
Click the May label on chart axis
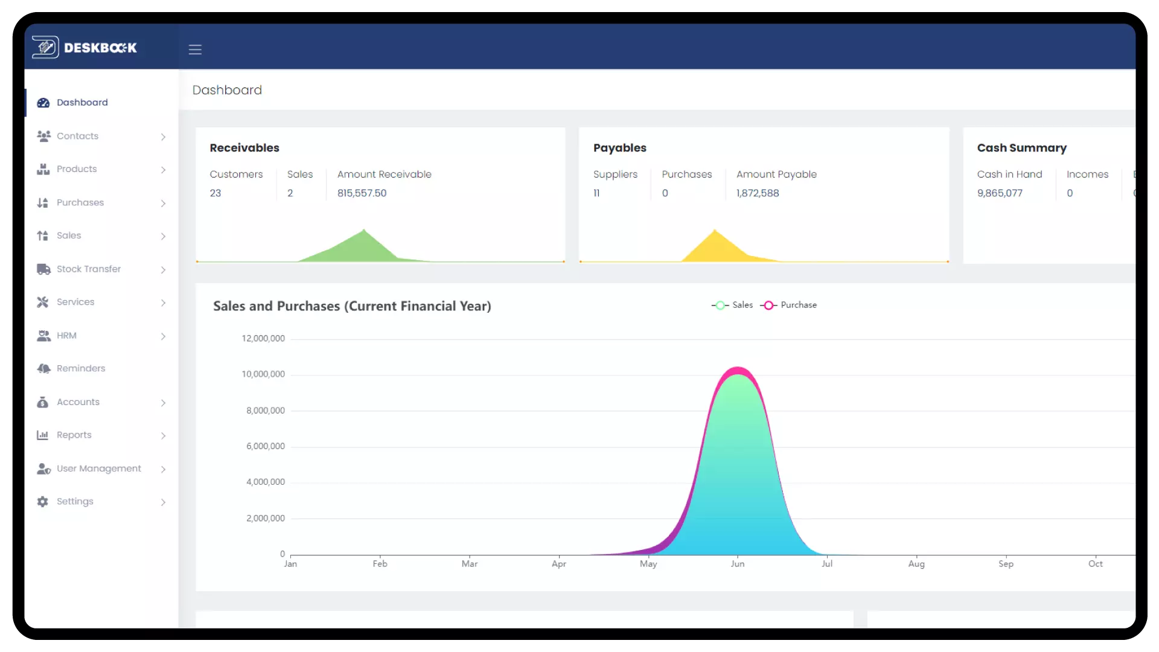click(x=648, y=564)
